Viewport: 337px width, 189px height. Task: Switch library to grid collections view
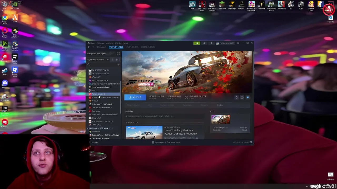[118, 54]
